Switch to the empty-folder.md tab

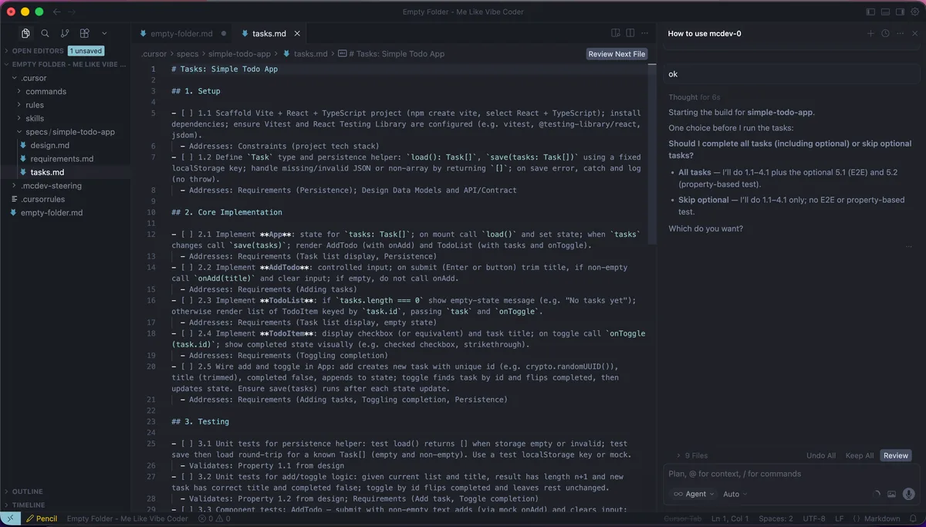[x=181, y=34]
